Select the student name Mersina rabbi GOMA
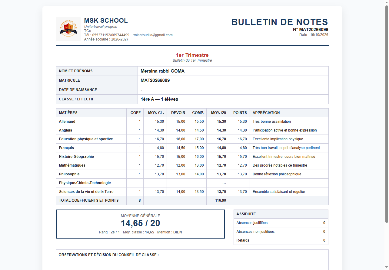 click(163, 71)
